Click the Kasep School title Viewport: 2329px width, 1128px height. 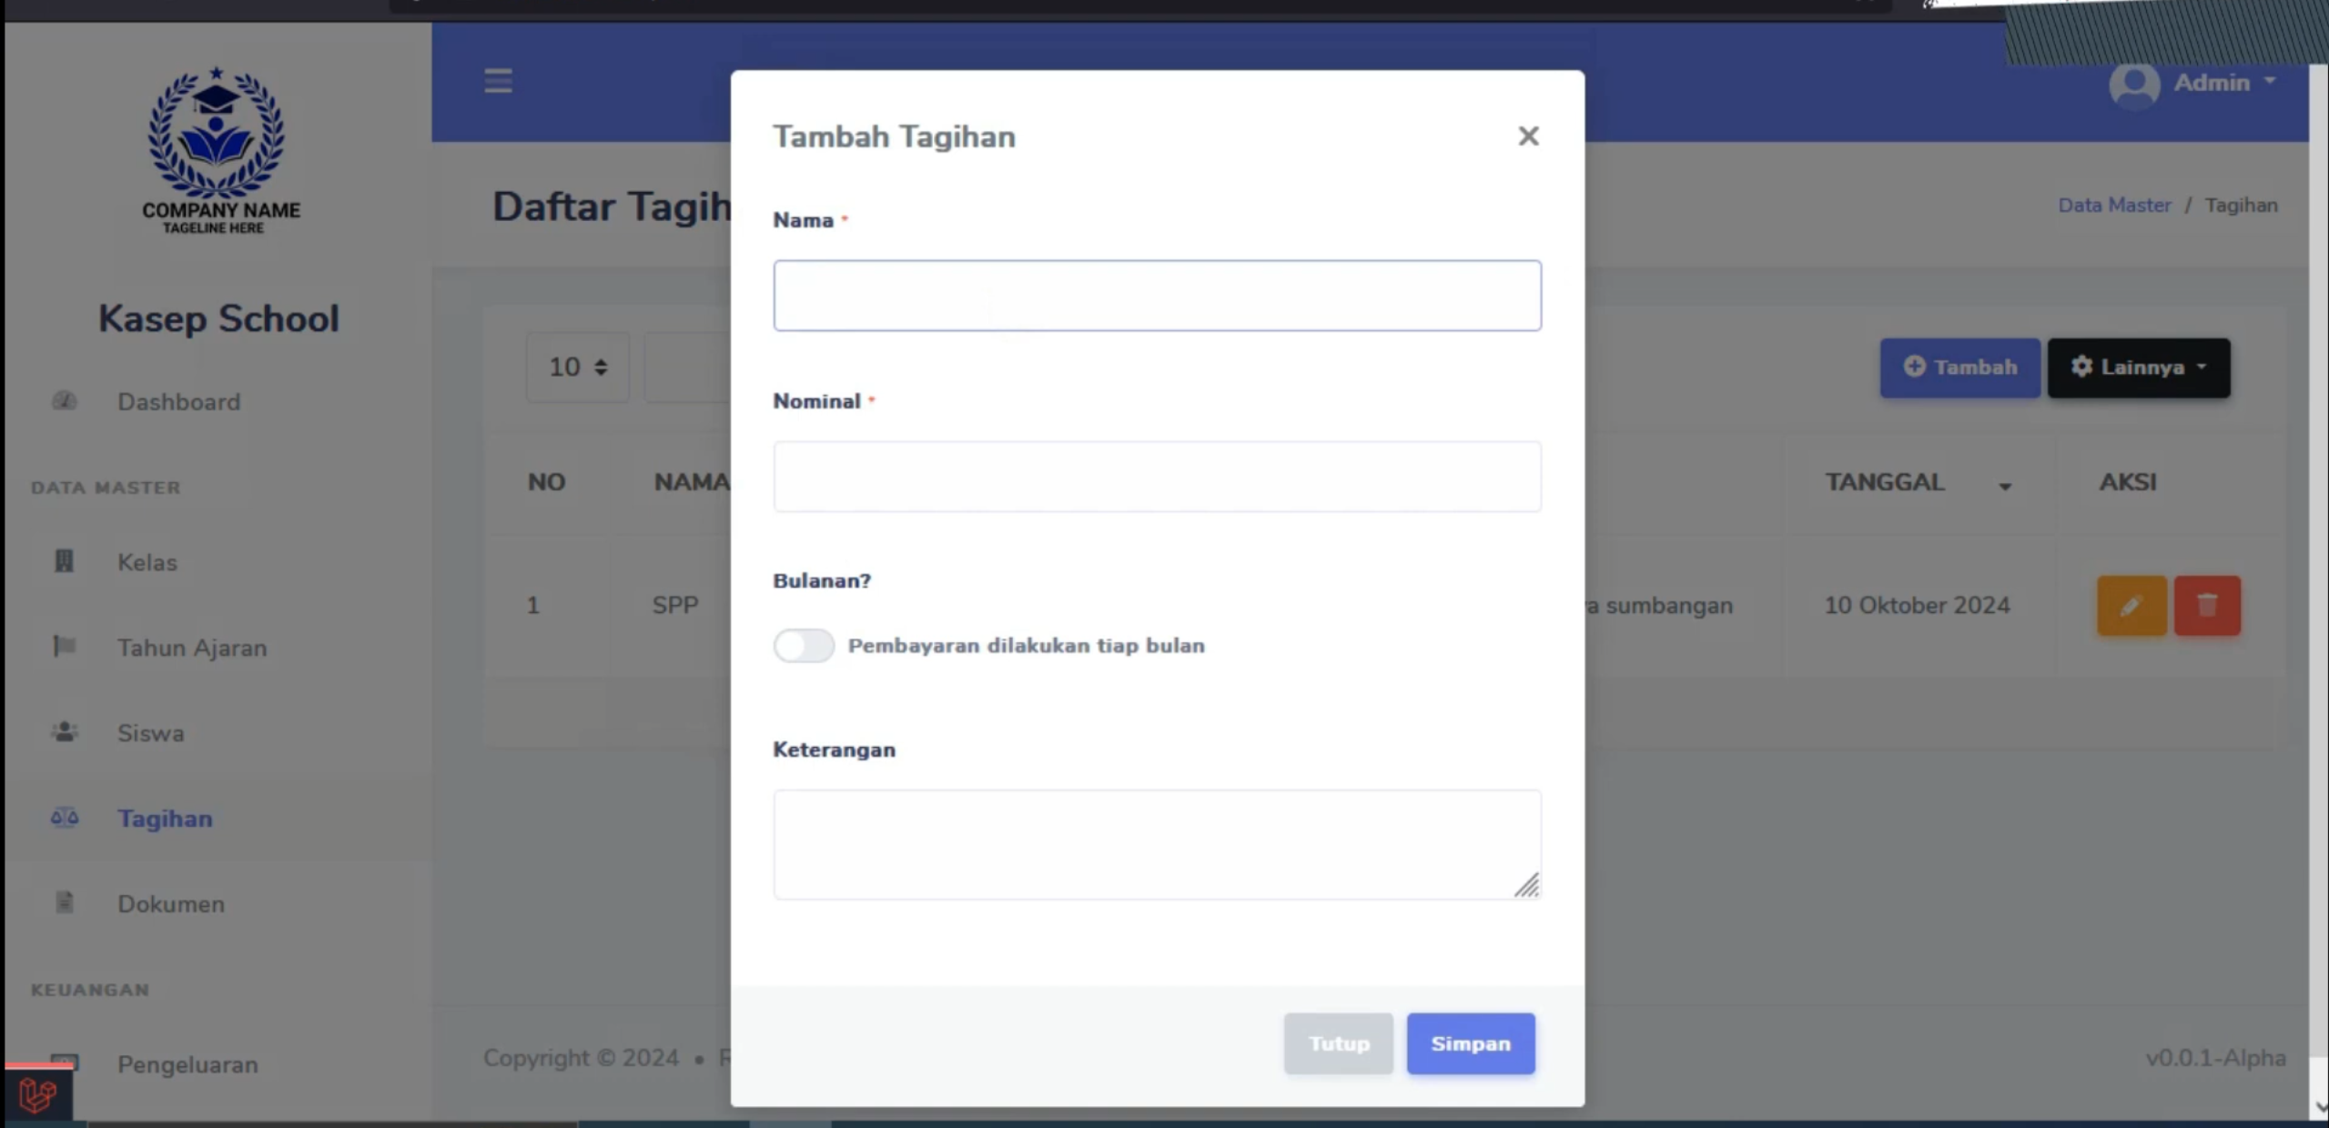tap(218, 319)
